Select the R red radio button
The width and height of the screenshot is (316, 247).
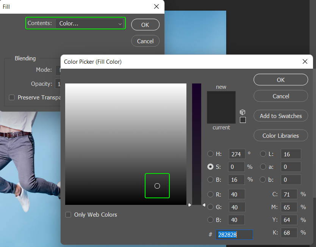(210, 194)
